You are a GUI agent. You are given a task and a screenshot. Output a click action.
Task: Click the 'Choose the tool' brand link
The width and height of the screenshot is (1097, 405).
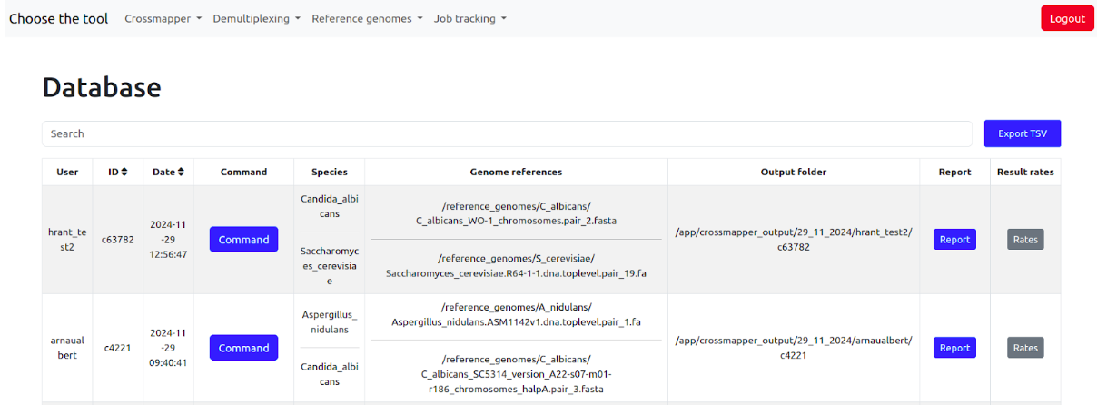click(x=58, y=18)
